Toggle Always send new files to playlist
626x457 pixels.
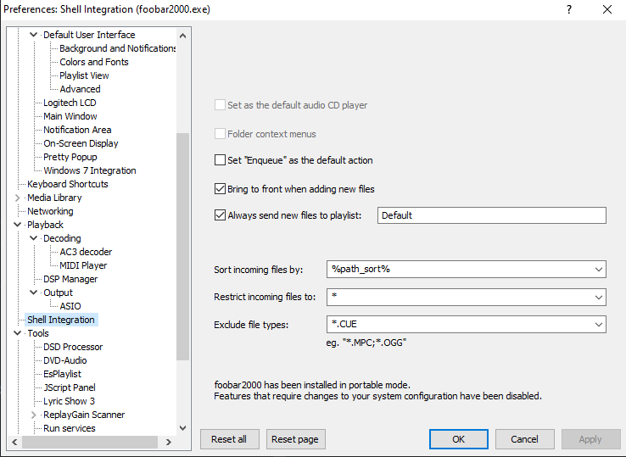coord(221,215)
